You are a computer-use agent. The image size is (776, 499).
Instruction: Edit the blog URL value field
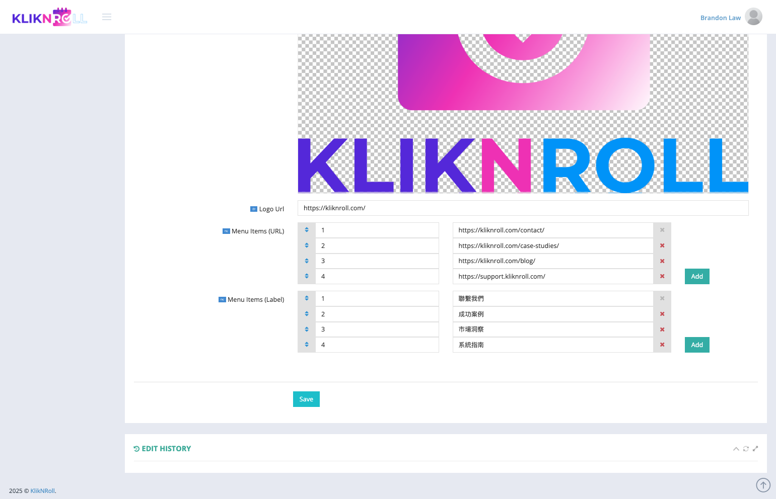tap(553, 261)
